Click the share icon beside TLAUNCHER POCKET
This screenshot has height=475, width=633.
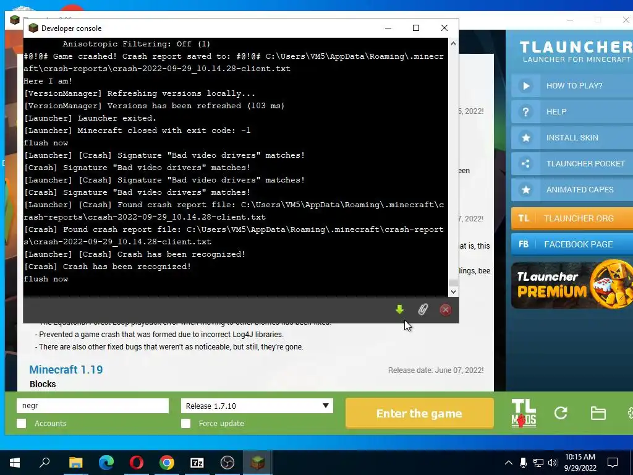(525, 163)
